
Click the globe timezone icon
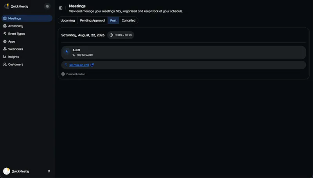(63, 74)
